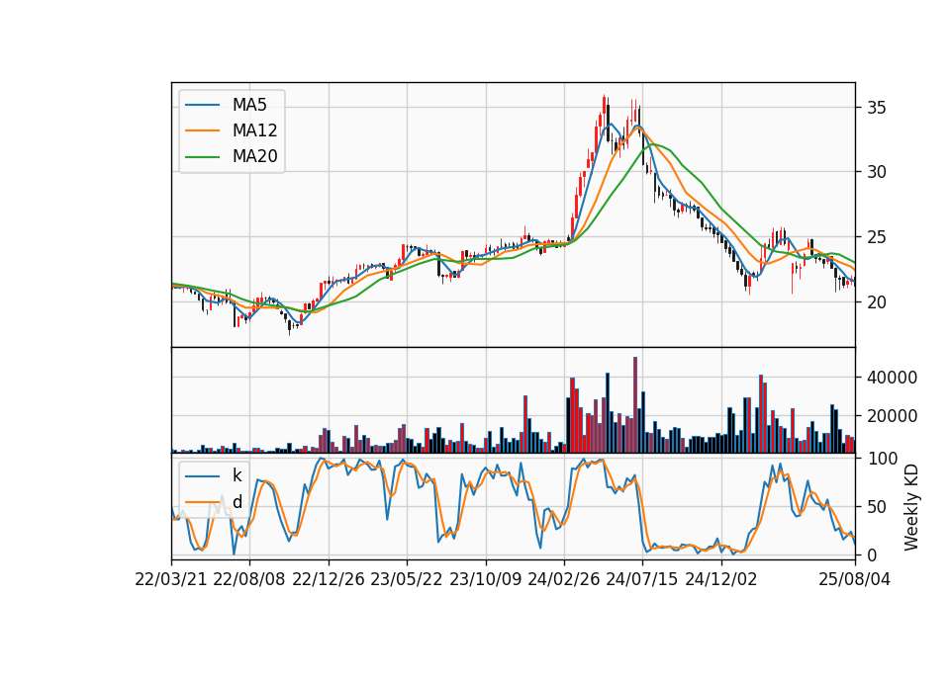Viewport: 950px width, 682px height.
Task: Click the price axis value 25
Action: 876,237
